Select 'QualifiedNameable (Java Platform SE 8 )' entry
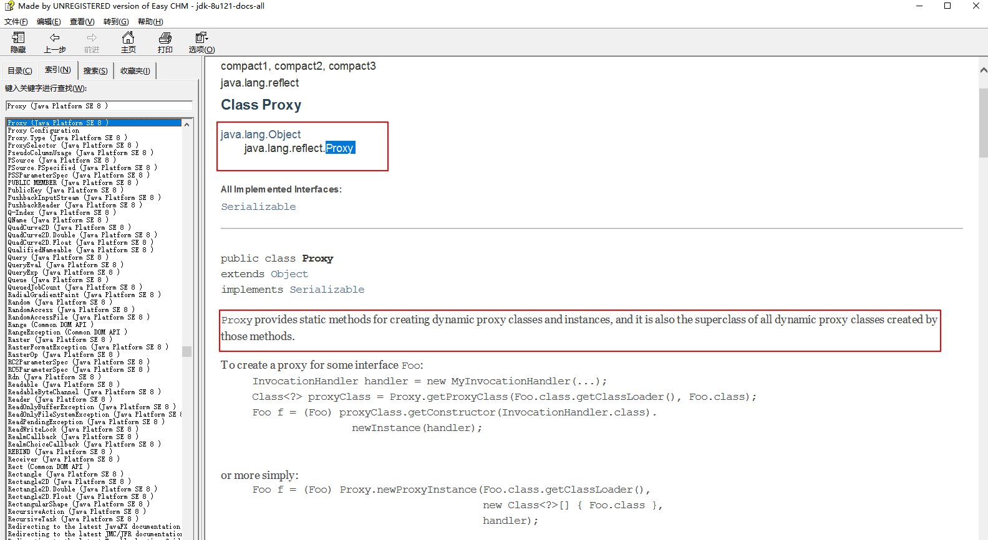 tap(80, 250)
